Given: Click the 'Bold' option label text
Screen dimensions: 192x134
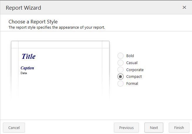Looking at the screenshot, I should [x=130, y=56].
